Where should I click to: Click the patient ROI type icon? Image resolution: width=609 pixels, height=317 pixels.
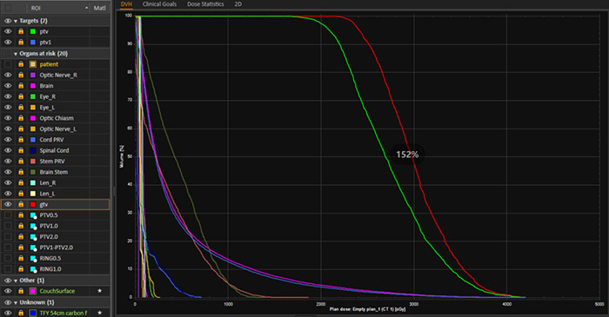click(x=33, y=64)
